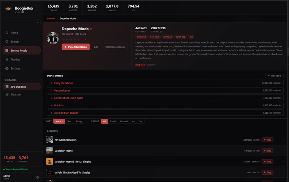Click the BoogieBox logo icon
289x182 pixels.
tap(8, 9)
